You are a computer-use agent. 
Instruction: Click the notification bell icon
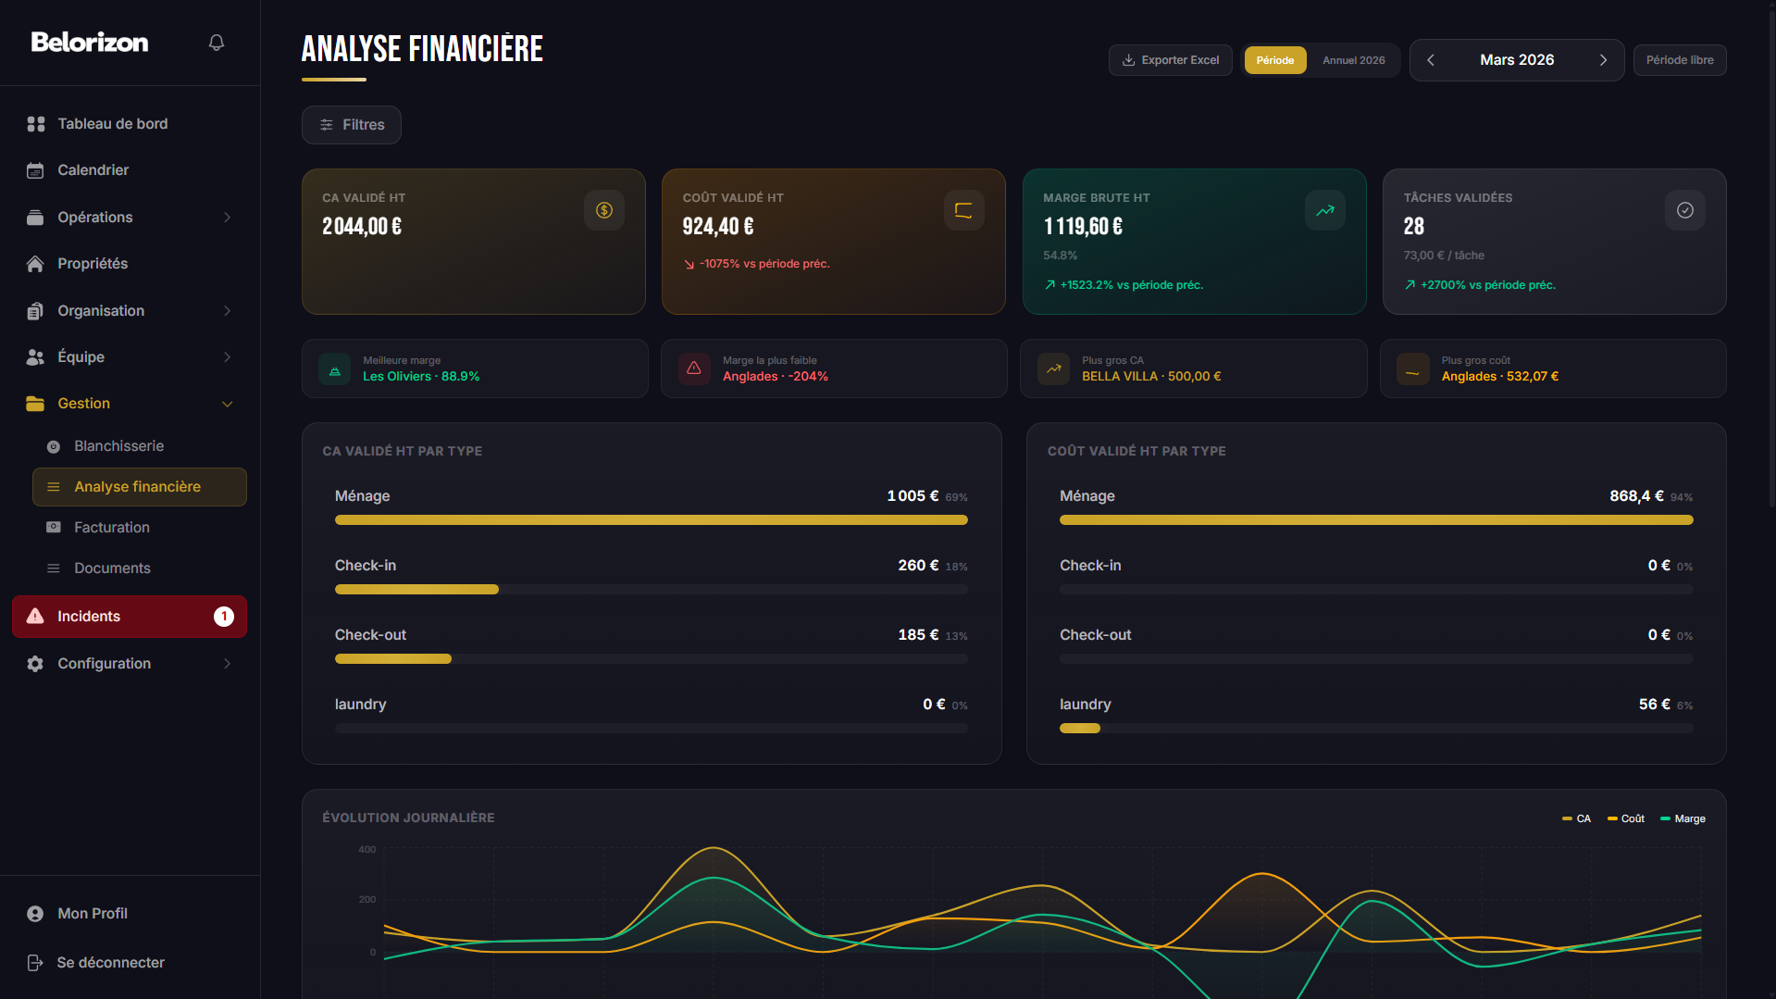click(x=217, y=43)
